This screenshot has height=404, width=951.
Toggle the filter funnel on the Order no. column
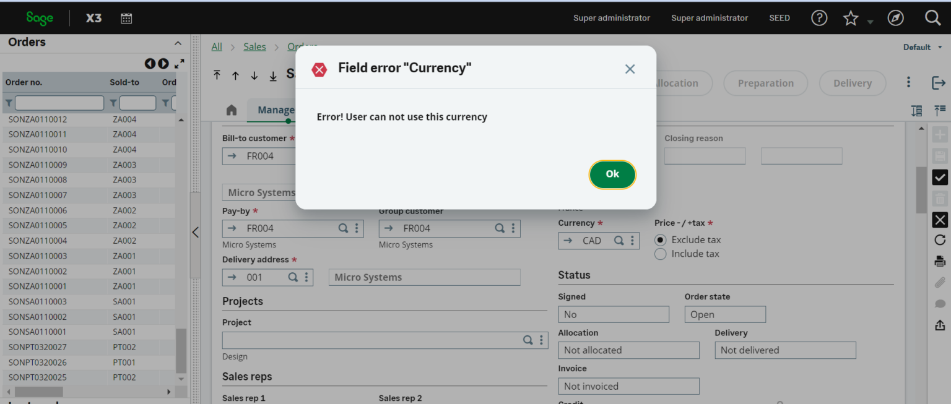(x=9, y=103)
